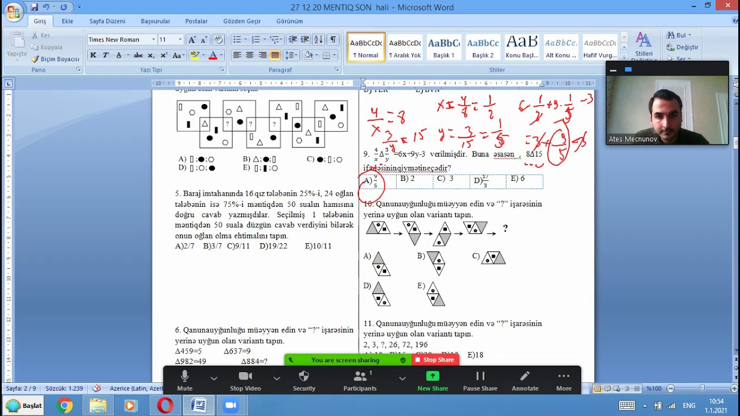740x416 pixels.
Task: Open Zoom More options
Action: click(564, 381)
